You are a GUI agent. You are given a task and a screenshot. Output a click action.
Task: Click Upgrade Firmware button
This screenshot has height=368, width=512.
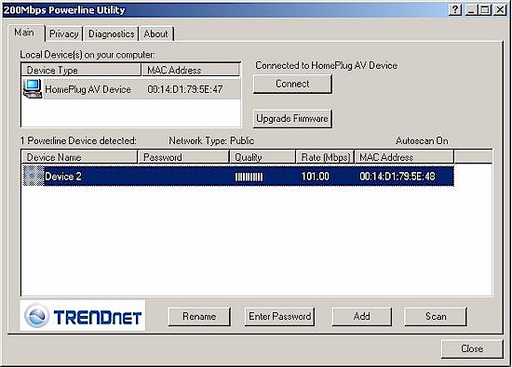(292, 119)
